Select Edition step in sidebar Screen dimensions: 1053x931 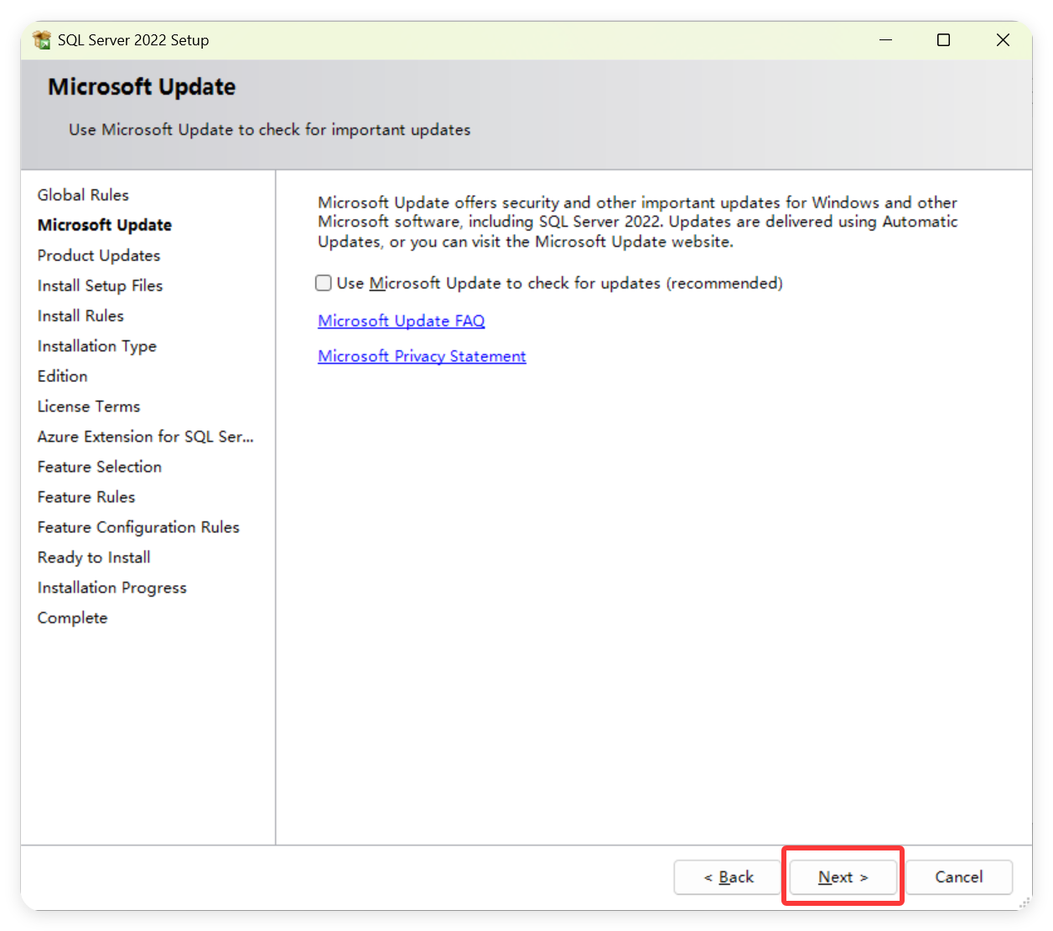[63, 376]
